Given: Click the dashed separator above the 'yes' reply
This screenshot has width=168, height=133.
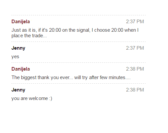Looking at the screenshot, I should pos(79,42).
